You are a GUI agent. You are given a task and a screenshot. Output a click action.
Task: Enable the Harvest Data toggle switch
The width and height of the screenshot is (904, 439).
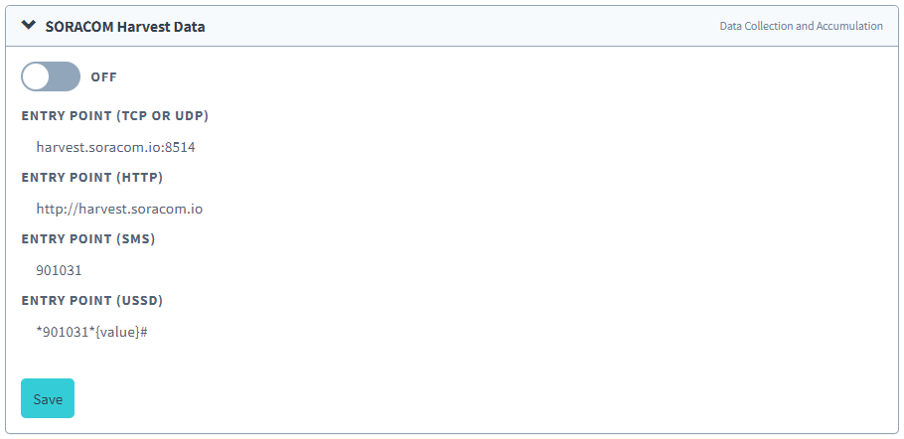click(51, 76)
